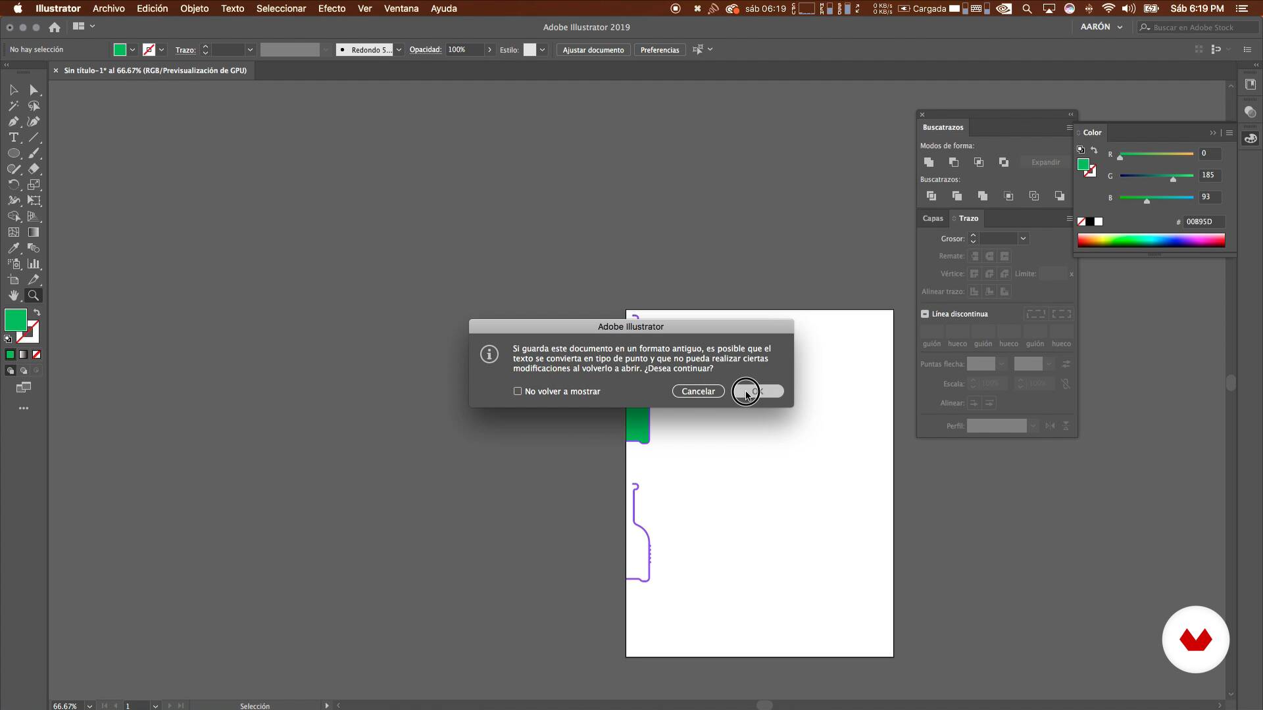The height and width of the screenshot is (710, 1263).
Task: Open the Edición menu
Action: tap(152, 9)
